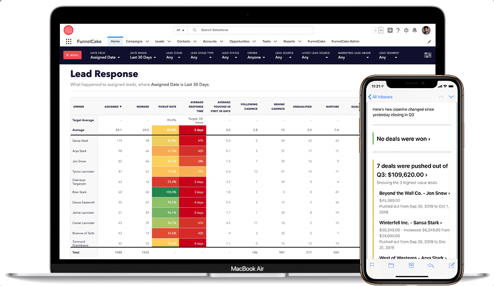
Task: Open the Accounts tab
Action: pyautogui.click(x=209, y=41)
